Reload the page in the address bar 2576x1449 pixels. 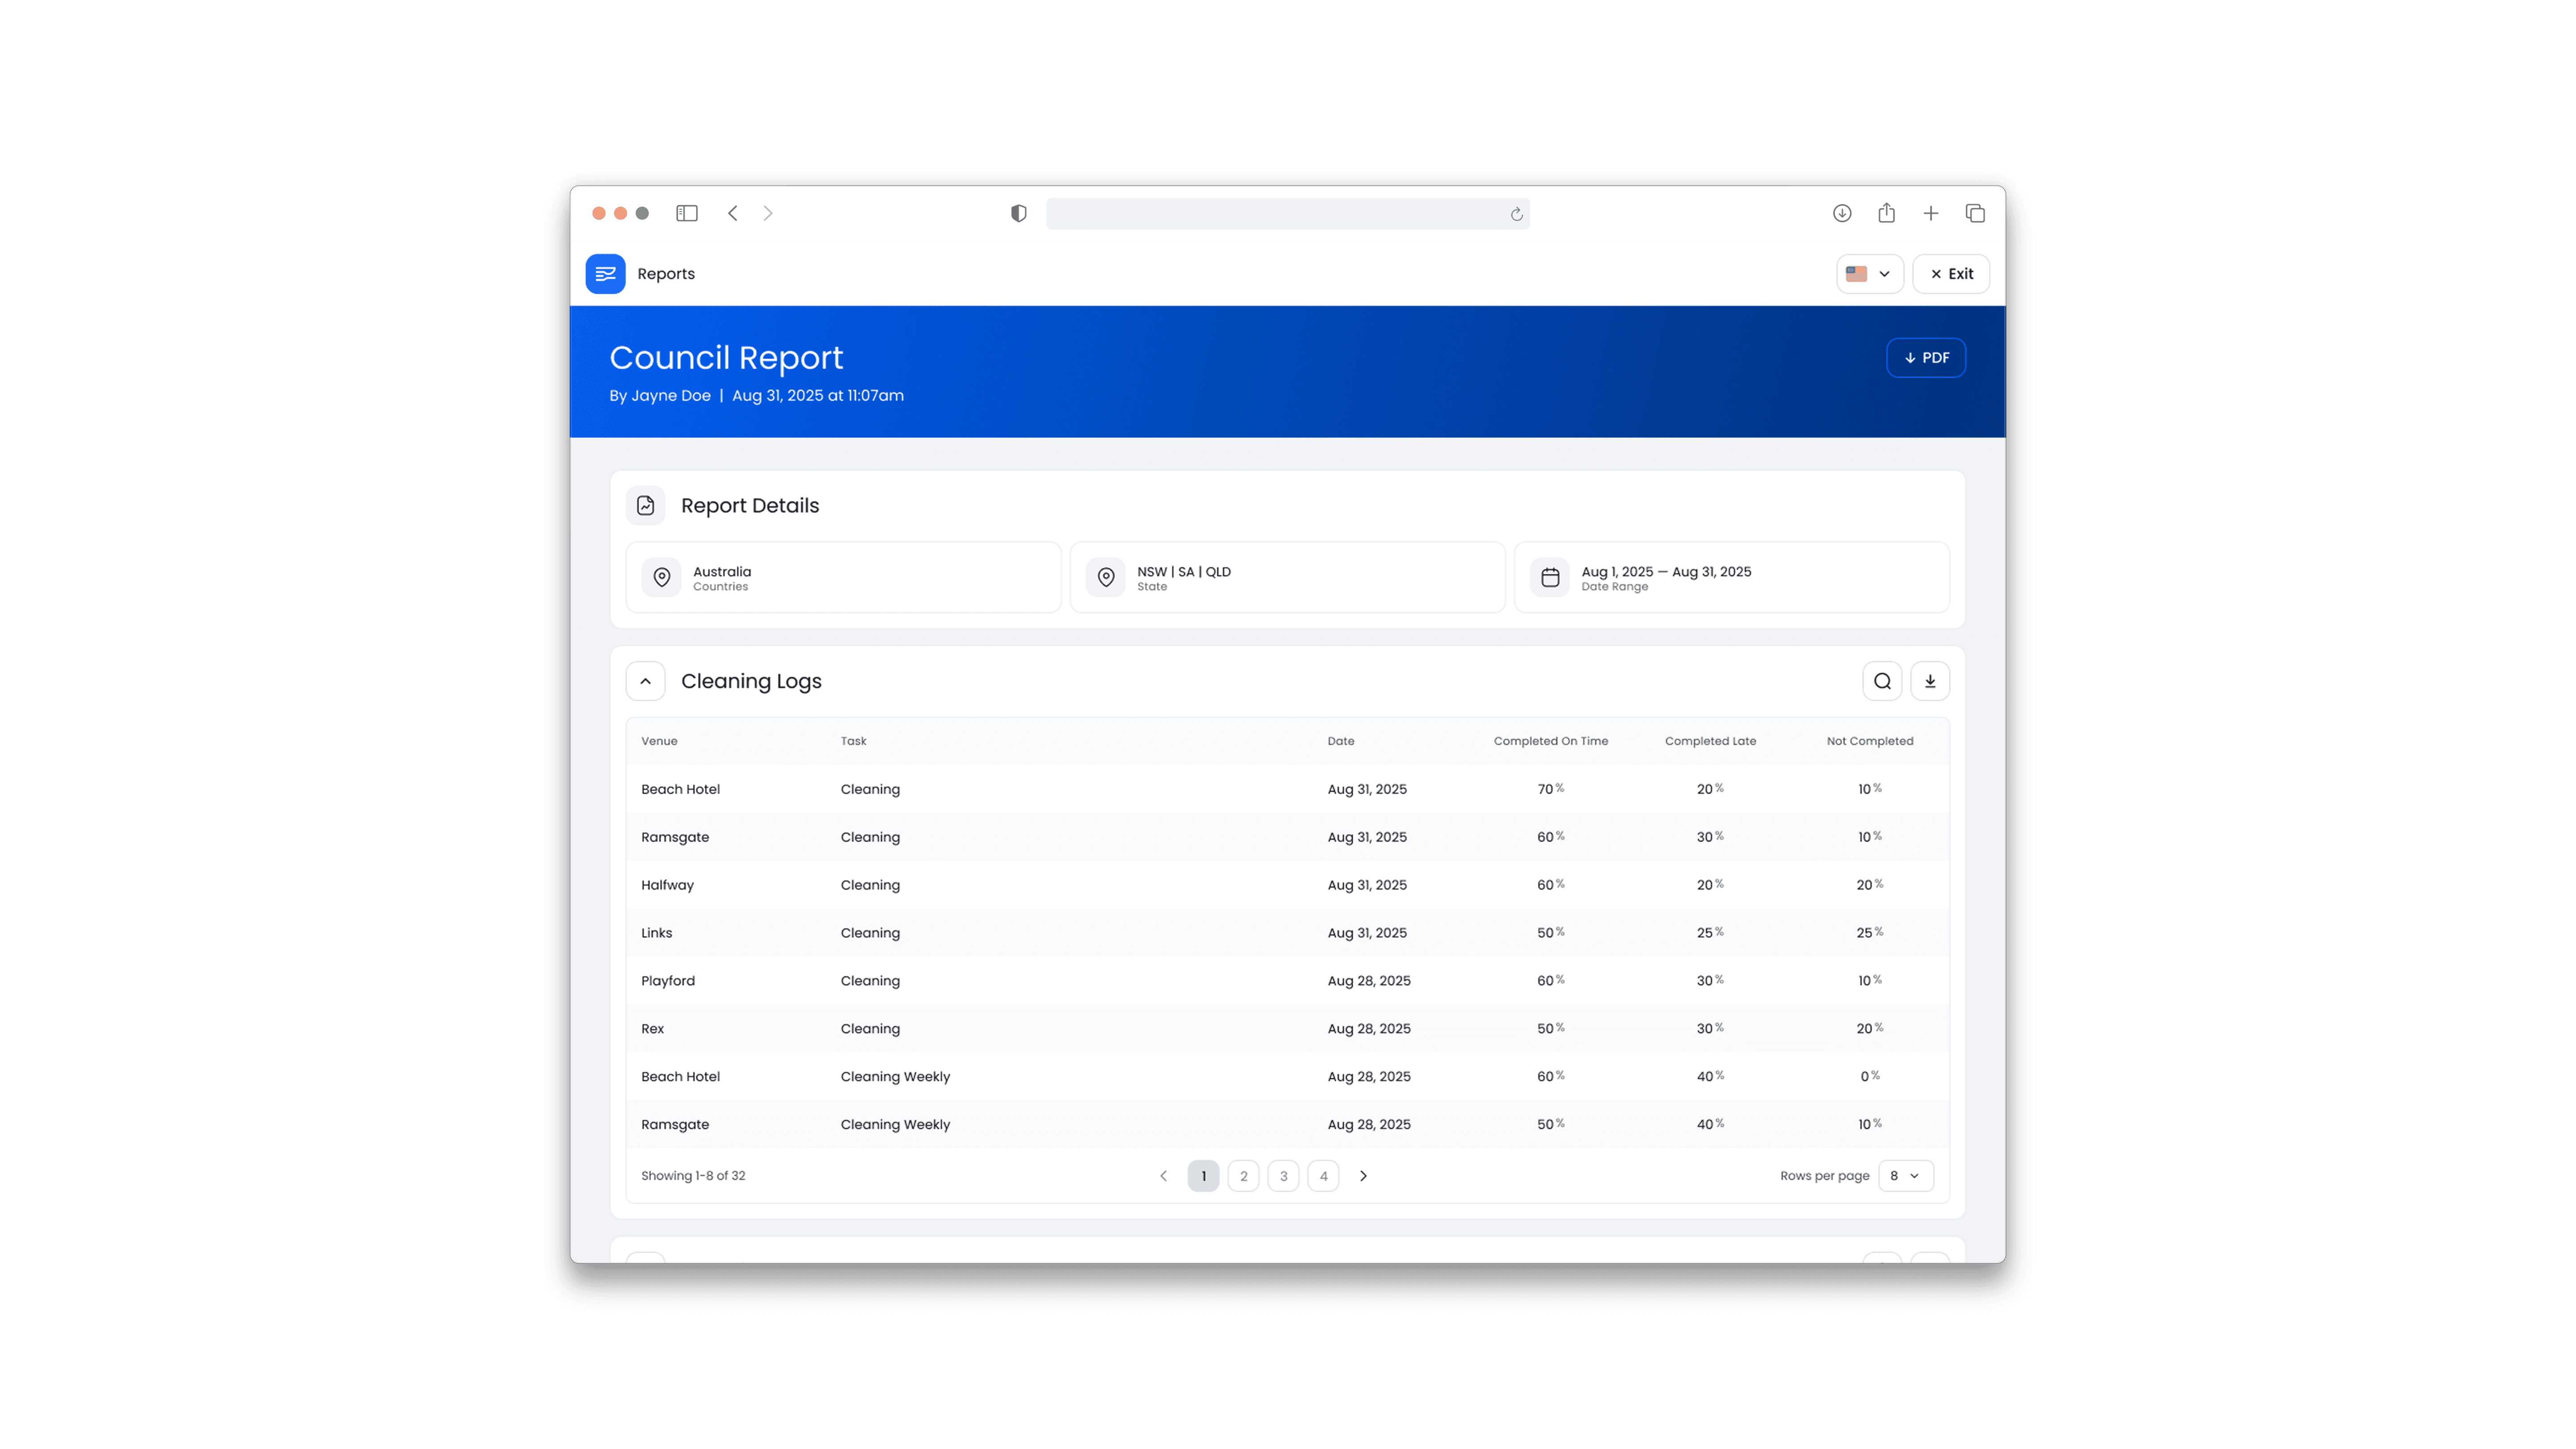(x=1516, y=214)
